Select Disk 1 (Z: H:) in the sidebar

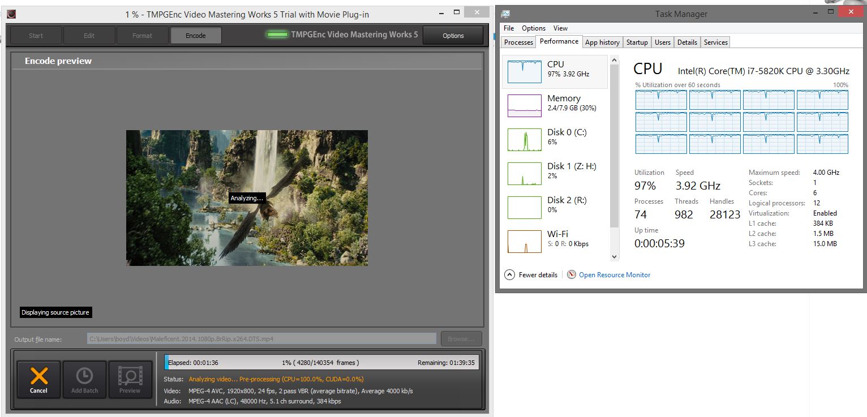tap(555, 174)
